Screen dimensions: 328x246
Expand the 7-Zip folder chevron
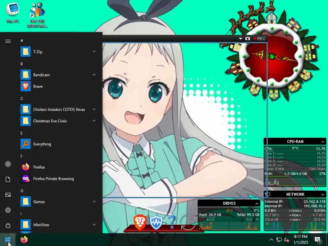(x=94, y=52)
